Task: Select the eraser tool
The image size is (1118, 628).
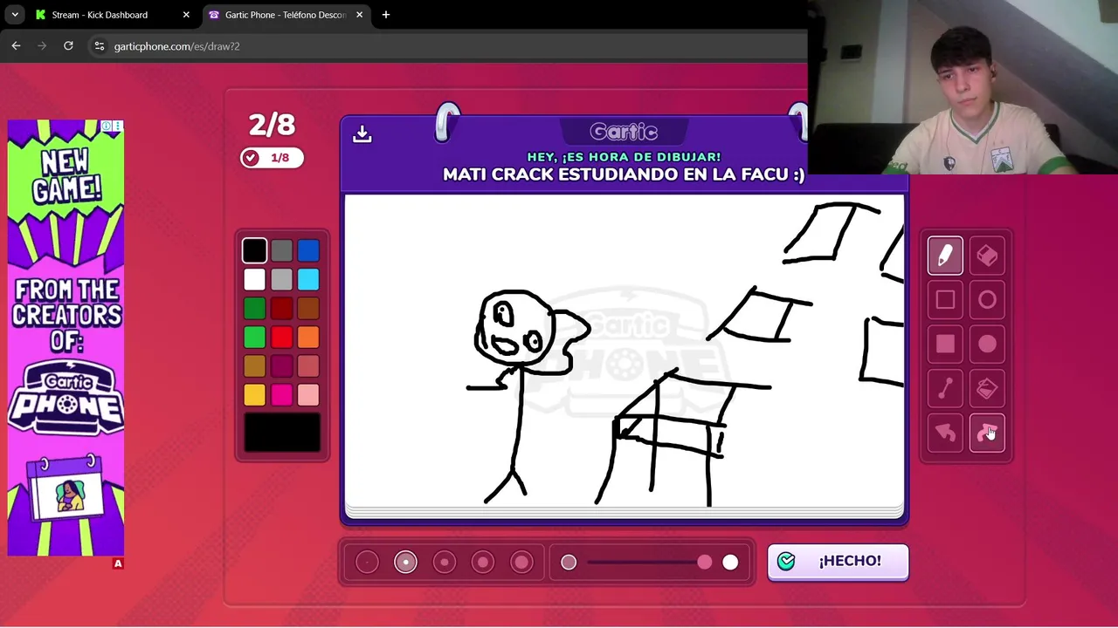Action: point(987,256)
